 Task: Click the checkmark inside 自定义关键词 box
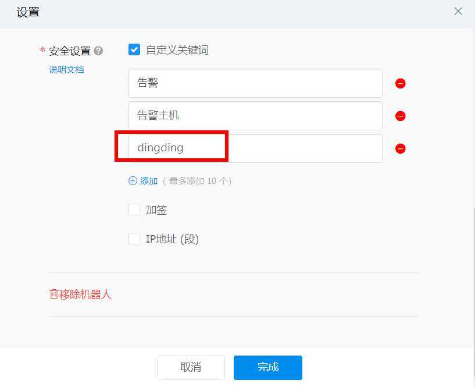pos(134,49)
